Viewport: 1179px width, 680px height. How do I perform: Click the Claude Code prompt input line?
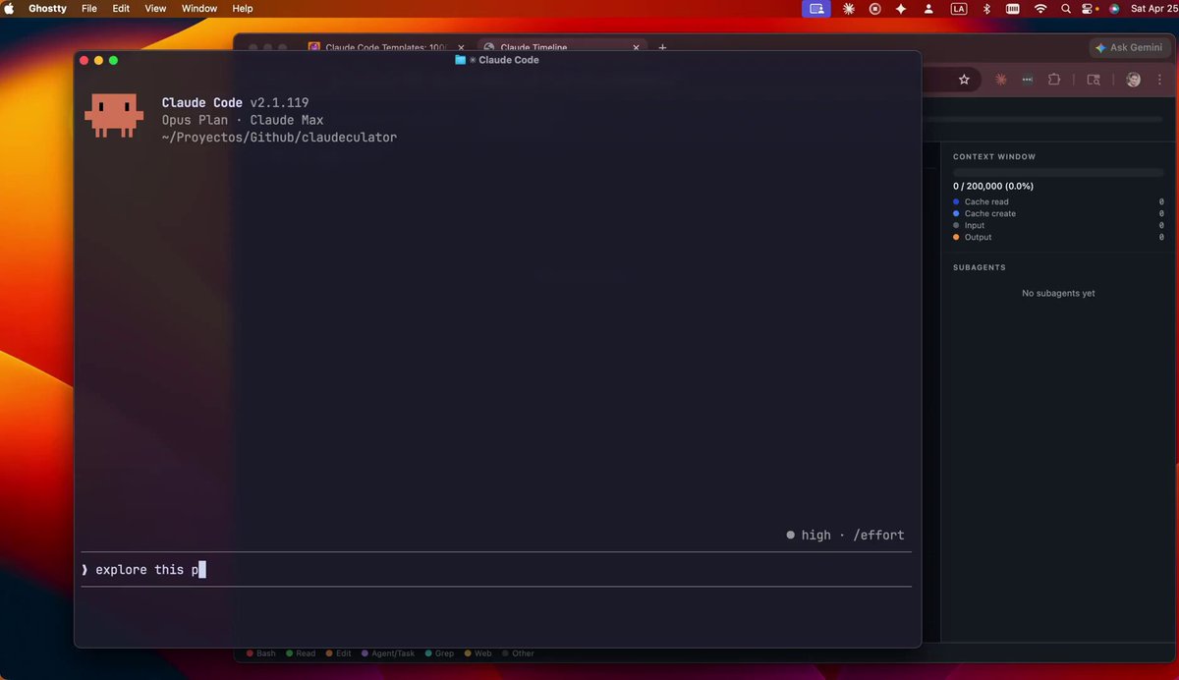tap(496, 570)
